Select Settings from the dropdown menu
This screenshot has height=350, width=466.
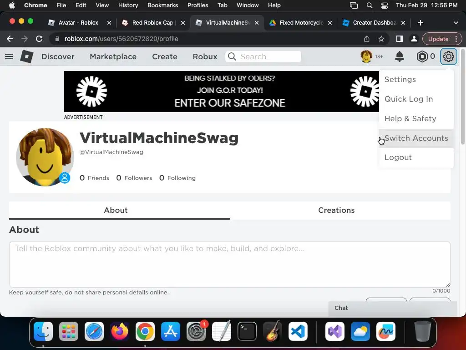click(x=416, y=79)
